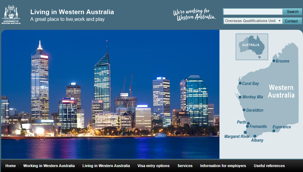Select the Fremantle map marker
Viewport: 303px width, 172px height.
coord(247,126)
